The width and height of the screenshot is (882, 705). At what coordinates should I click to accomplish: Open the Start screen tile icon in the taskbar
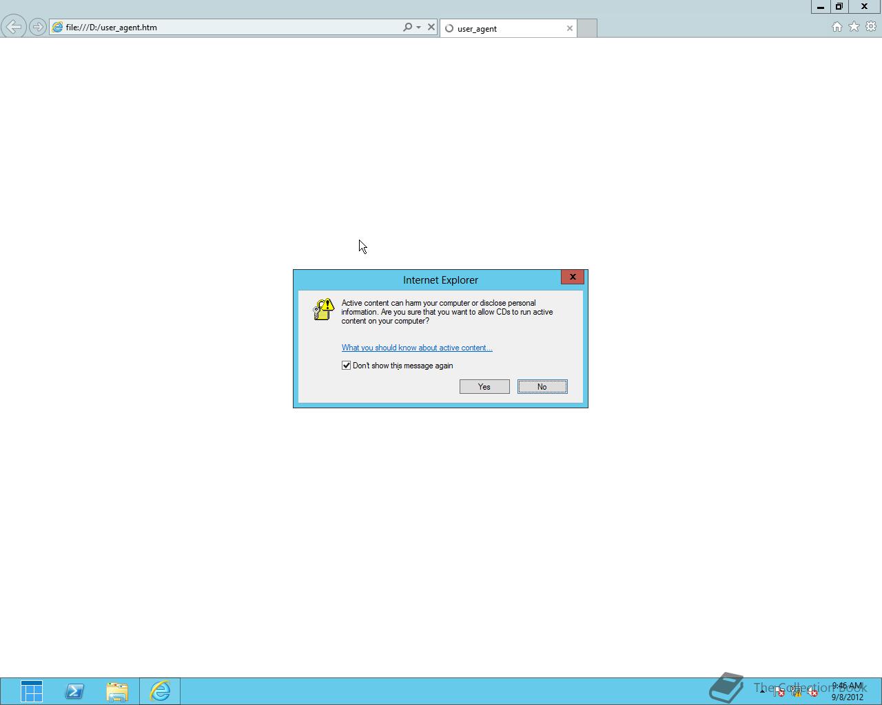pyautogui.click(x=32, y=691)
